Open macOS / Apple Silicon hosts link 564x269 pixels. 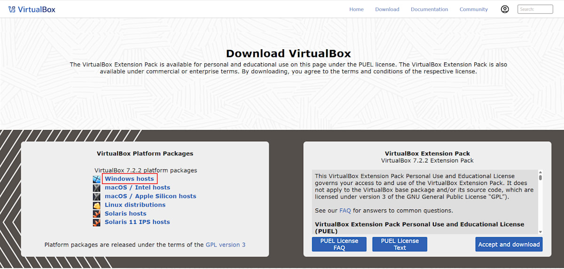pos(150,196)
